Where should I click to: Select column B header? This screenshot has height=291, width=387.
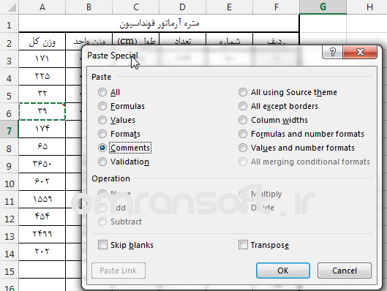point(89,7)
